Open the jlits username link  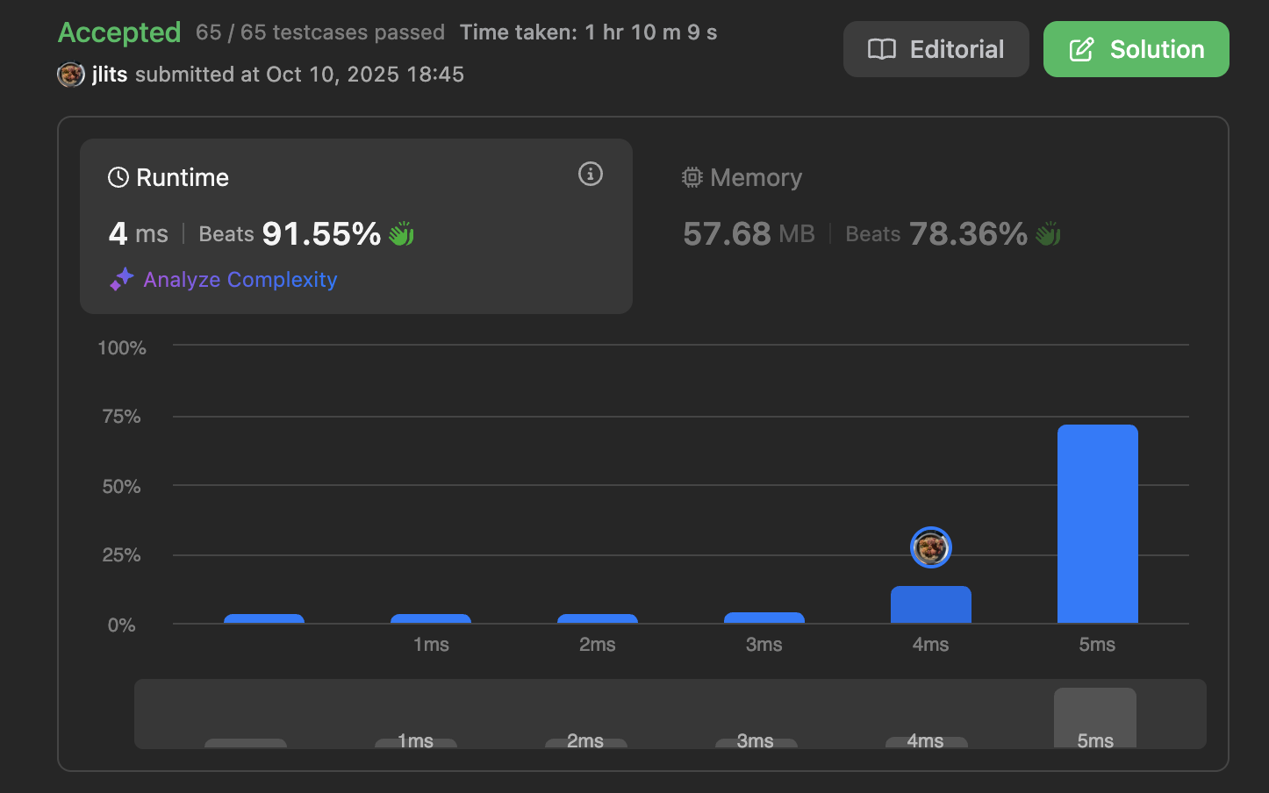coord(110,75)
